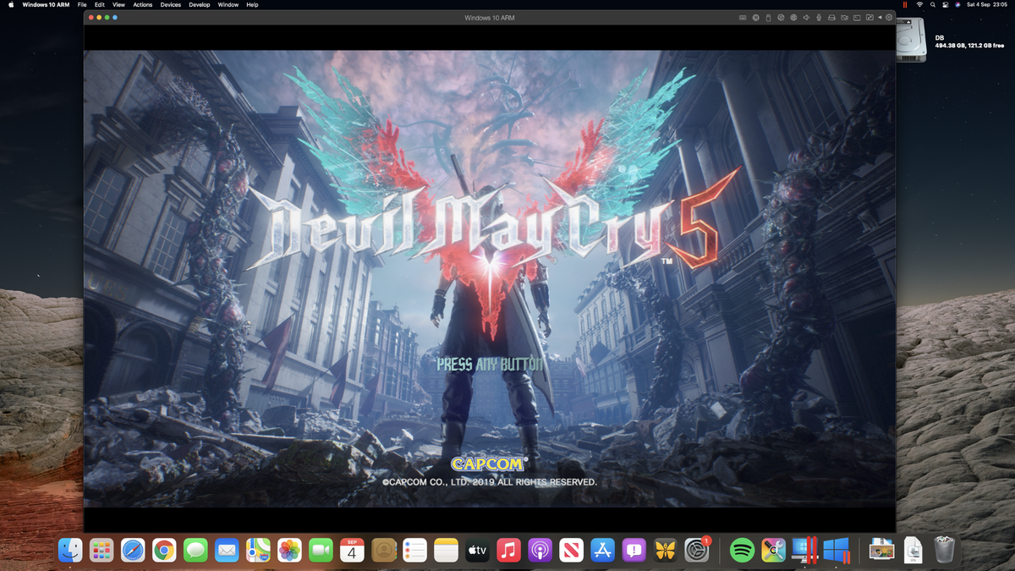
Task: Open News from the Dock
Action: tap(571, 551)
